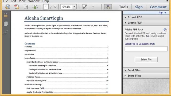Viewport: 171px width, 96px height.
Task: Click the edit/fill document toolbar icon
Action: tap(26, 7)
